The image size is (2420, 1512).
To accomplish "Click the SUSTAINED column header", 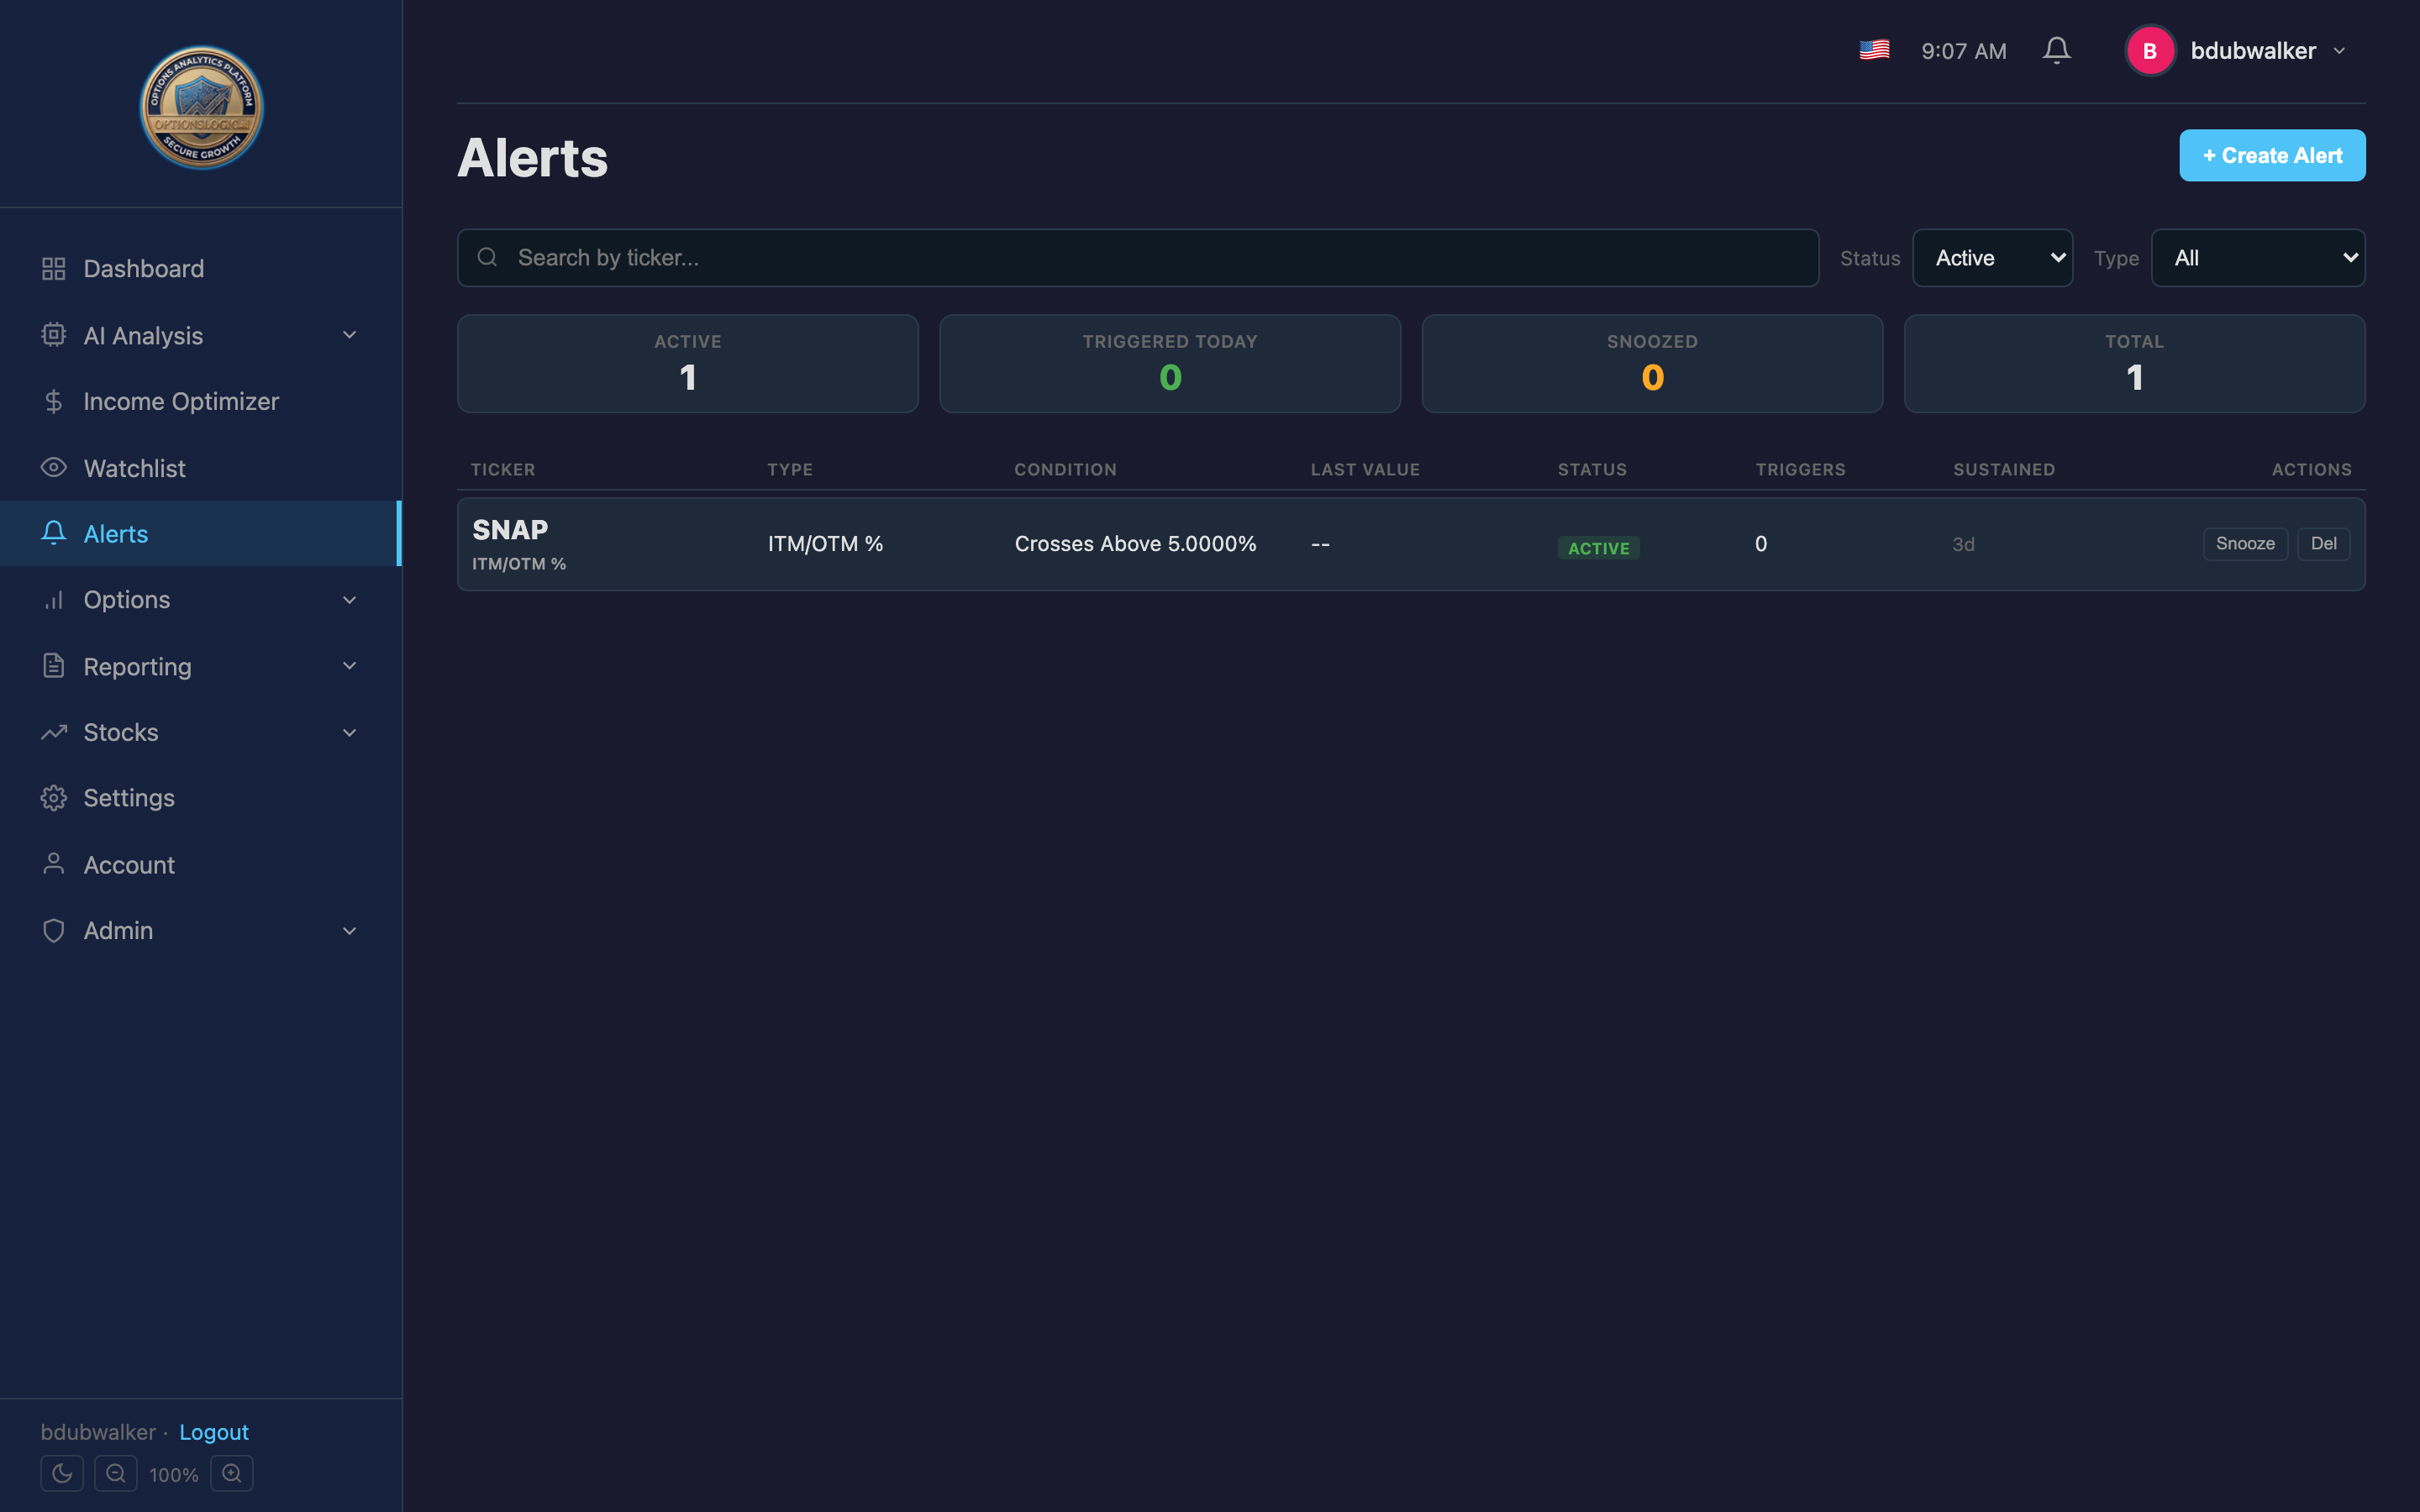I will pyautogui.click(x=2004, y=470).
